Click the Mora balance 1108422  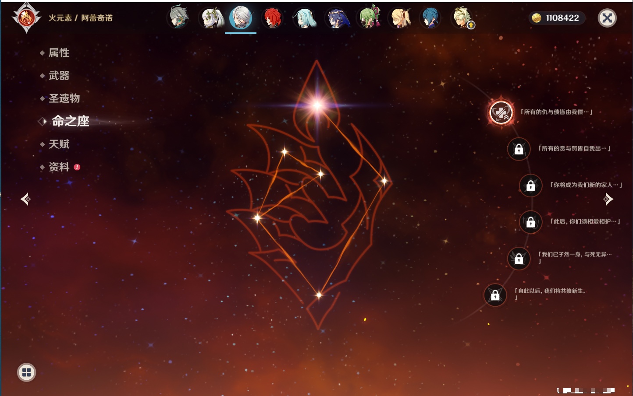click(562, 18)
